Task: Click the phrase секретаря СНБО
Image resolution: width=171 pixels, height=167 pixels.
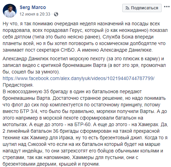Action: (x=56, y=50)
